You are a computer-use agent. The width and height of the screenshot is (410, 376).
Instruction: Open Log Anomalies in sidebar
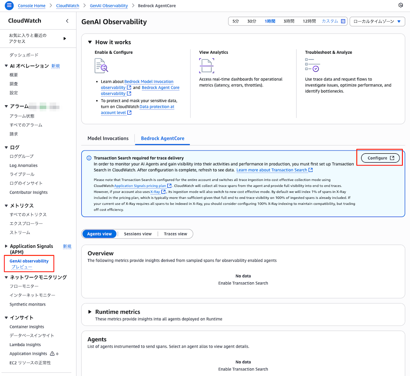24,165
